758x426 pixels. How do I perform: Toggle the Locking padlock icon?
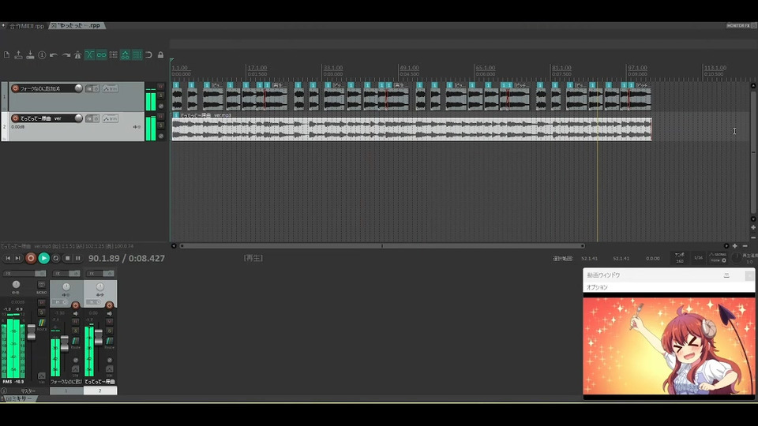point(160,55)
